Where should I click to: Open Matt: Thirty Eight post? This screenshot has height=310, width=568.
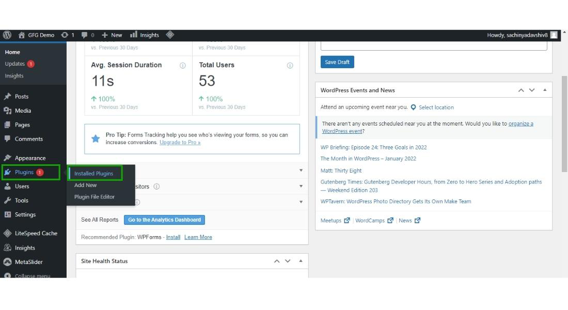coord(341,171)
